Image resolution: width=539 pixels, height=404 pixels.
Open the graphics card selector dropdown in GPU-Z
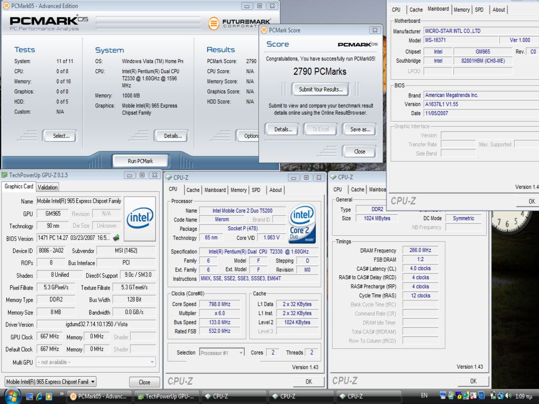coord(50,382)
